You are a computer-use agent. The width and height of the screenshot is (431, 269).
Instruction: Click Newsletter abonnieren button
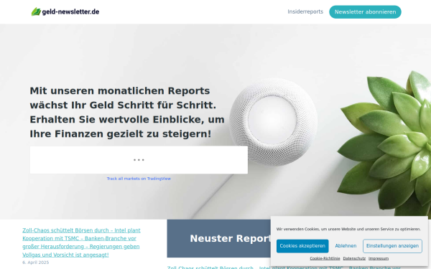click(x=365, y=11)
